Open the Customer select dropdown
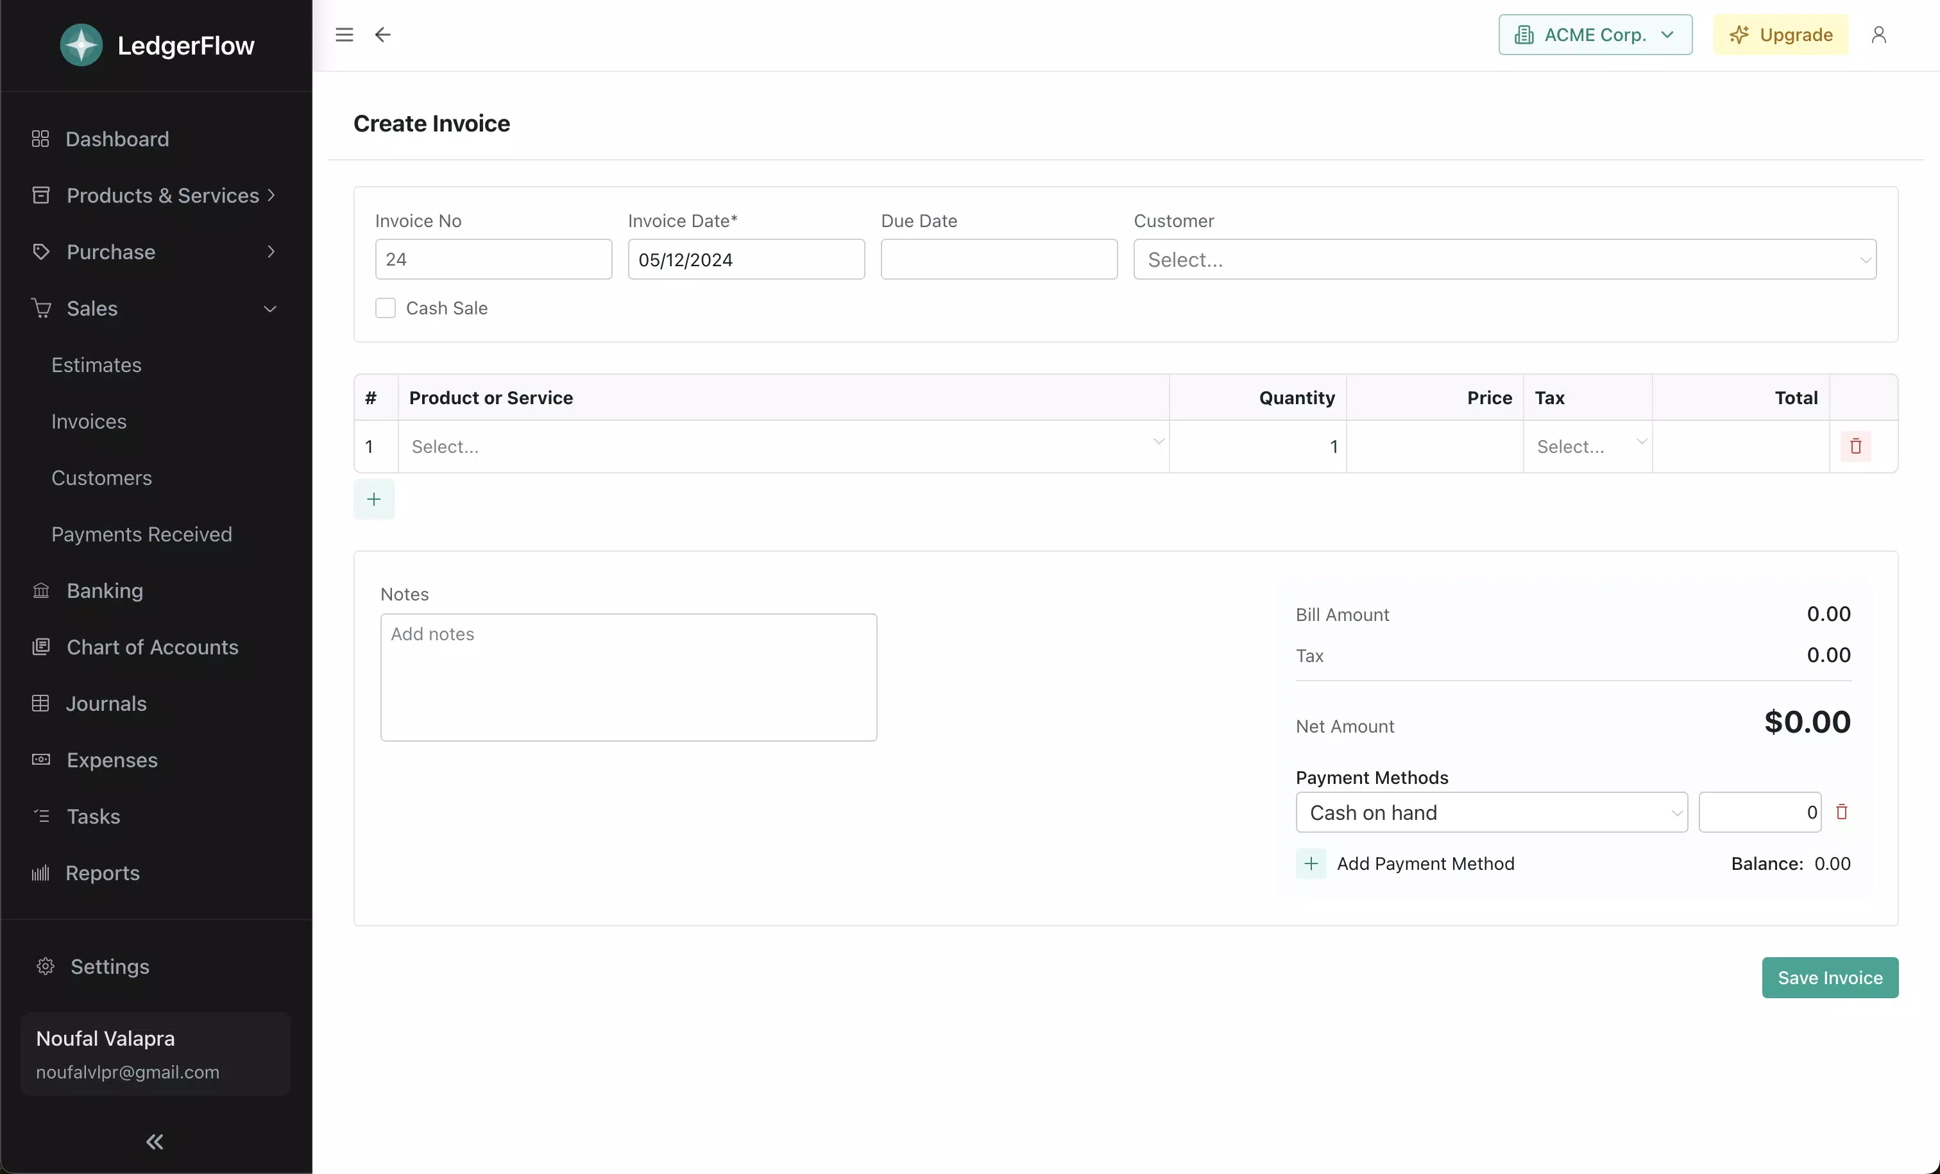 coord(1504,259)
